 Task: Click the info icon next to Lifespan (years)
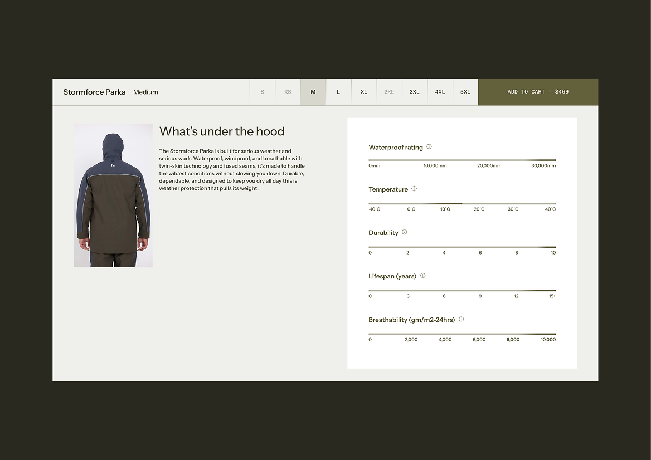423,276
